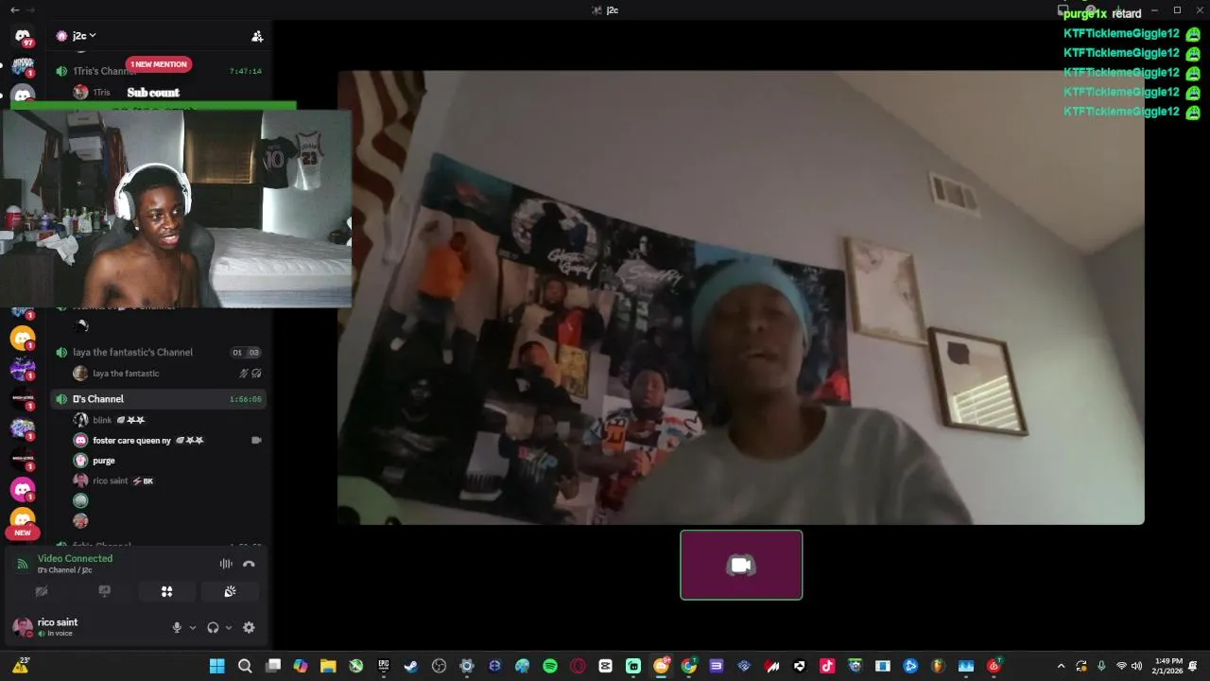Open Opera browser from taskbar
Image resolution: width=1210 pixels, height=681 pixels.
[578, 666]
